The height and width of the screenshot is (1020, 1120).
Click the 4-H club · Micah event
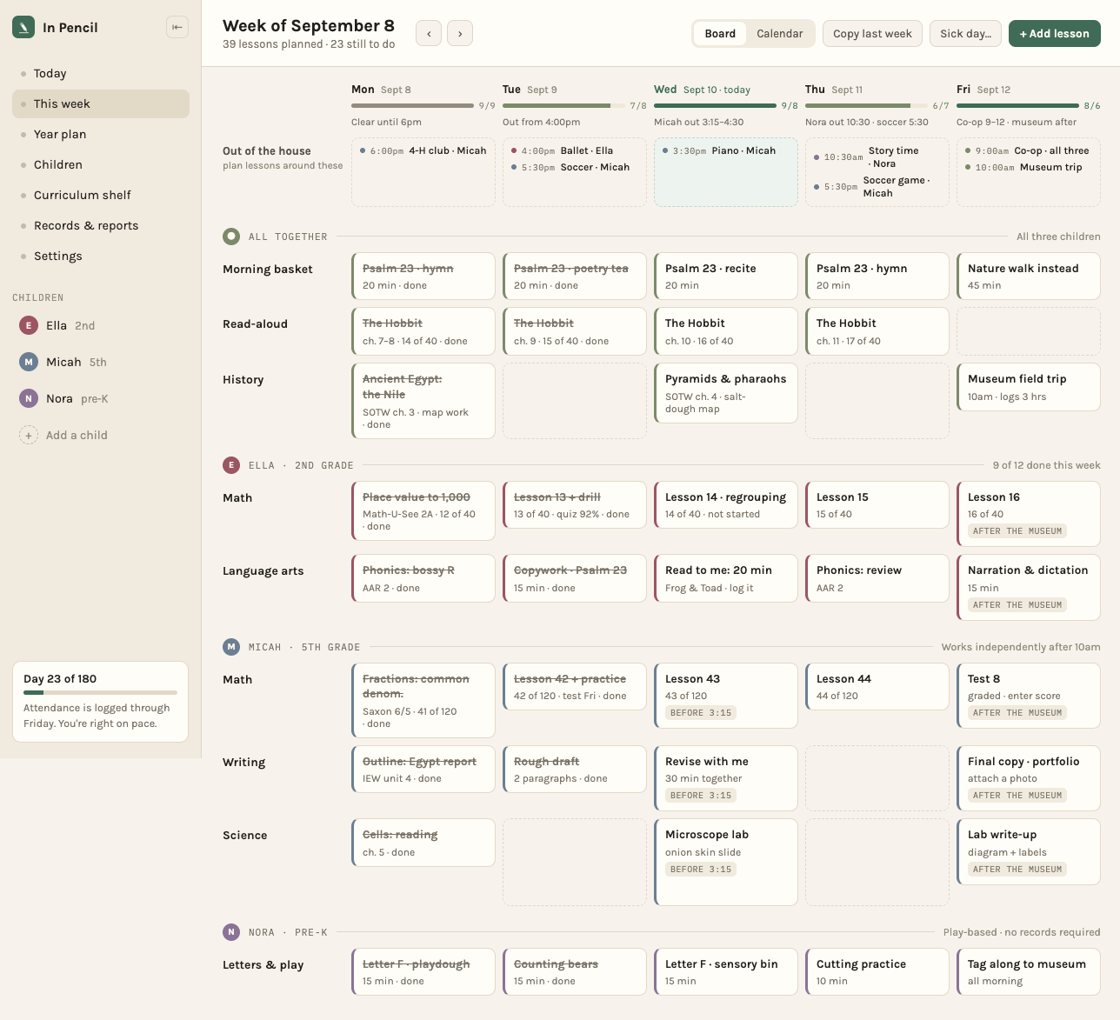pyautogui.click(x=423, y=150)
